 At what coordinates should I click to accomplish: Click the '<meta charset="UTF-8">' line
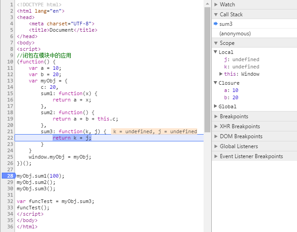[61, 24]
